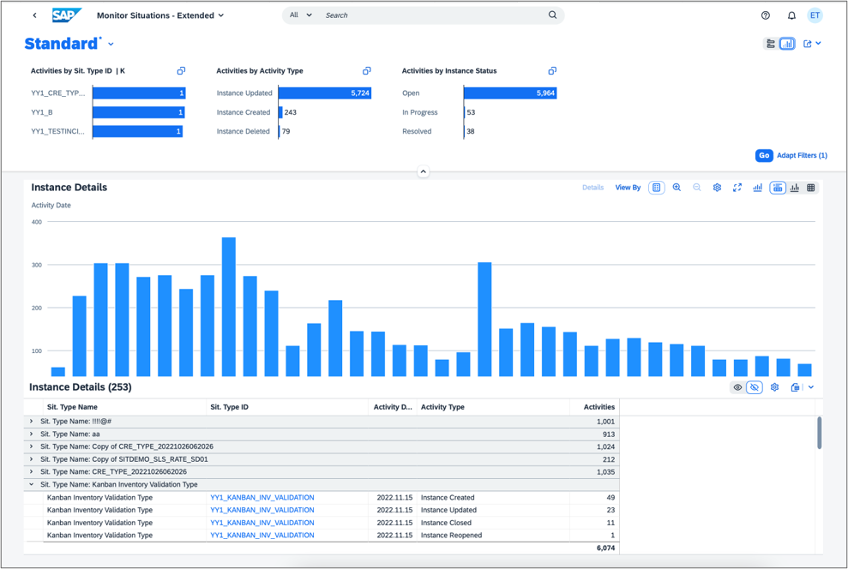Open the help question mark icon
The image size is (848, 569).
(766, 15)
